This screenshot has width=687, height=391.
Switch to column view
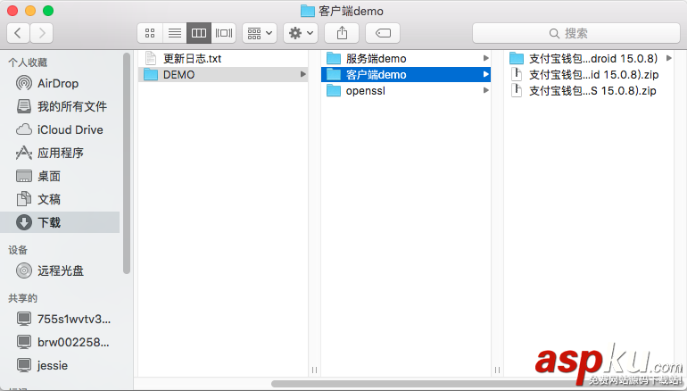coord(199,33)
